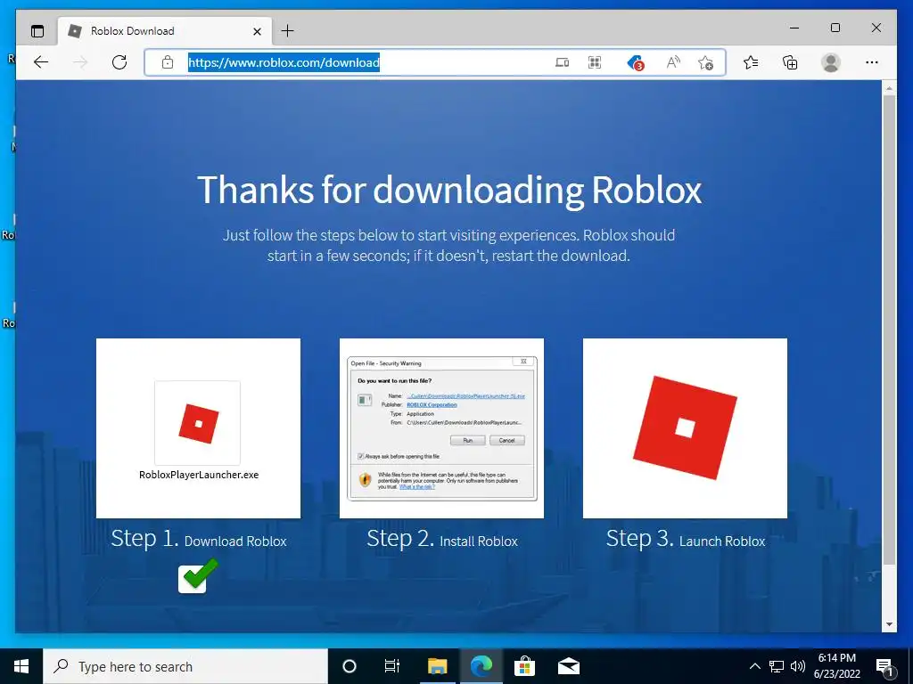The width and height of the screenshot is (913, 684).
Task: Go back to the previous page
Action: click(x=41, y=62)
